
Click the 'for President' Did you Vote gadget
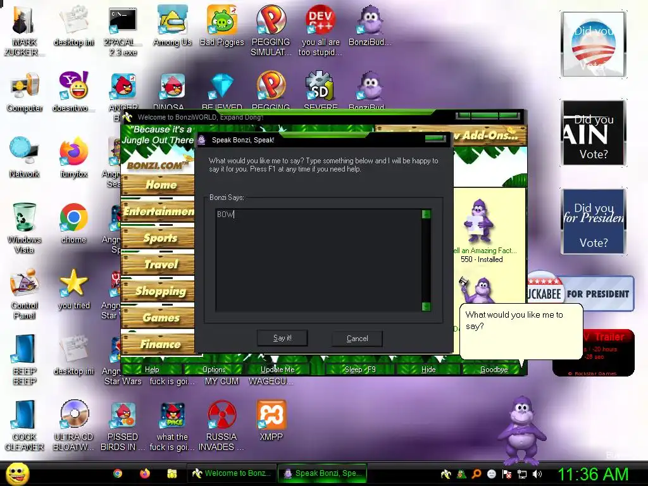(x=593, y=221)
